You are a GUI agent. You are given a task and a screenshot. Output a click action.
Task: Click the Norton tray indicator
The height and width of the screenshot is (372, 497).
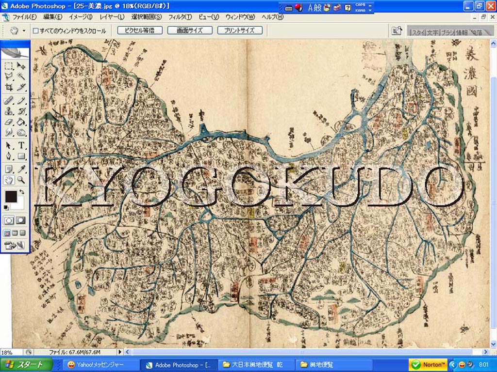pyautogui.click(x=428, y=365)
